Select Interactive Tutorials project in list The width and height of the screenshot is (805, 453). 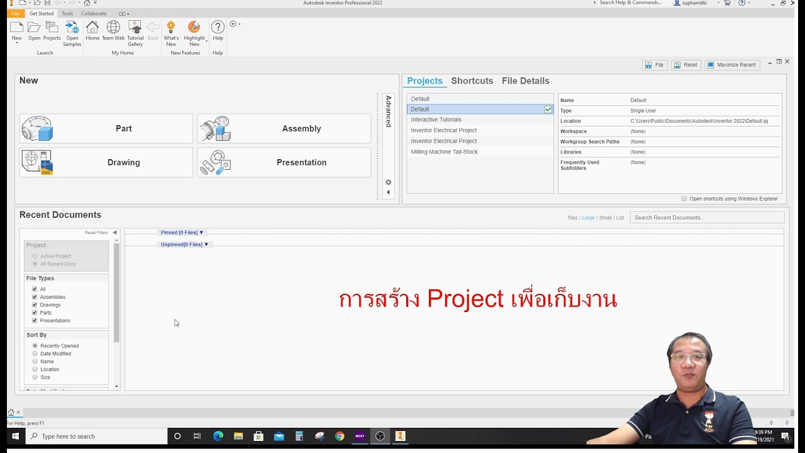(480, 120)
